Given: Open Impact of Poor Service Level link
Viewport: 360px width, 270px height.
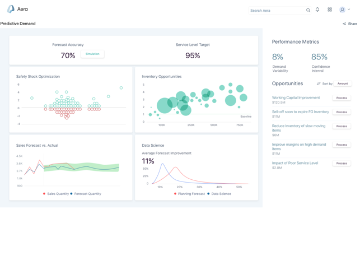Looking at the screenshot, I should 295,163.
